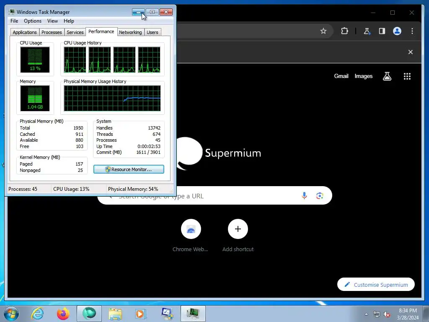429x322 pixels.
Task: Click the shielded monitor icon in taskbar
Action: [167, 314]
